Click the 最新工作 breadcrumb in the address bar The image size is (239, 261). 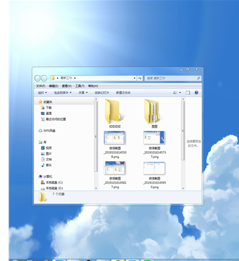pos(66,78)
